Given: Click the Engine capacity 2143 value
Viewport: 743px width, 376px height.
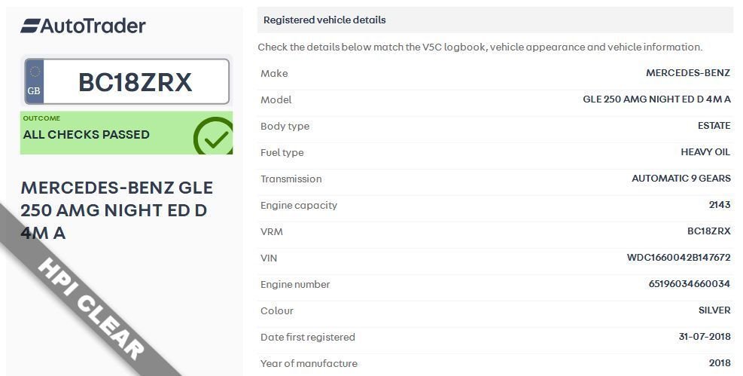Looking at the screenshot, I should click(720, 205).
